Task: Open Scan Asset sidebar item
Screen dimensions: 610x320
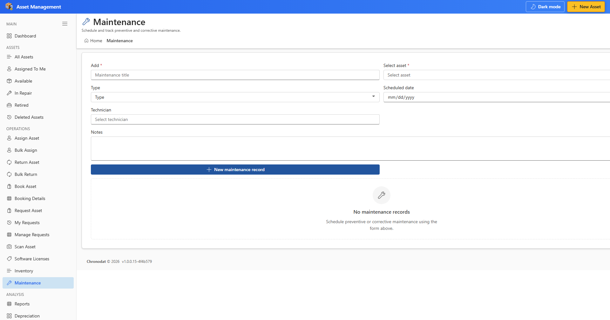Action: pyautogui.click(x=38, y=247)
